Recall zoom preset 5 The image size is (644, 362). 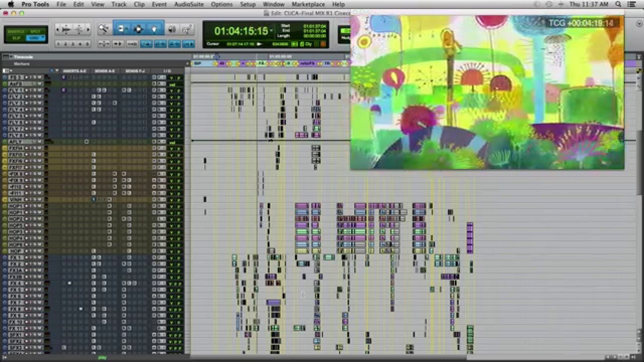point(87,44)
